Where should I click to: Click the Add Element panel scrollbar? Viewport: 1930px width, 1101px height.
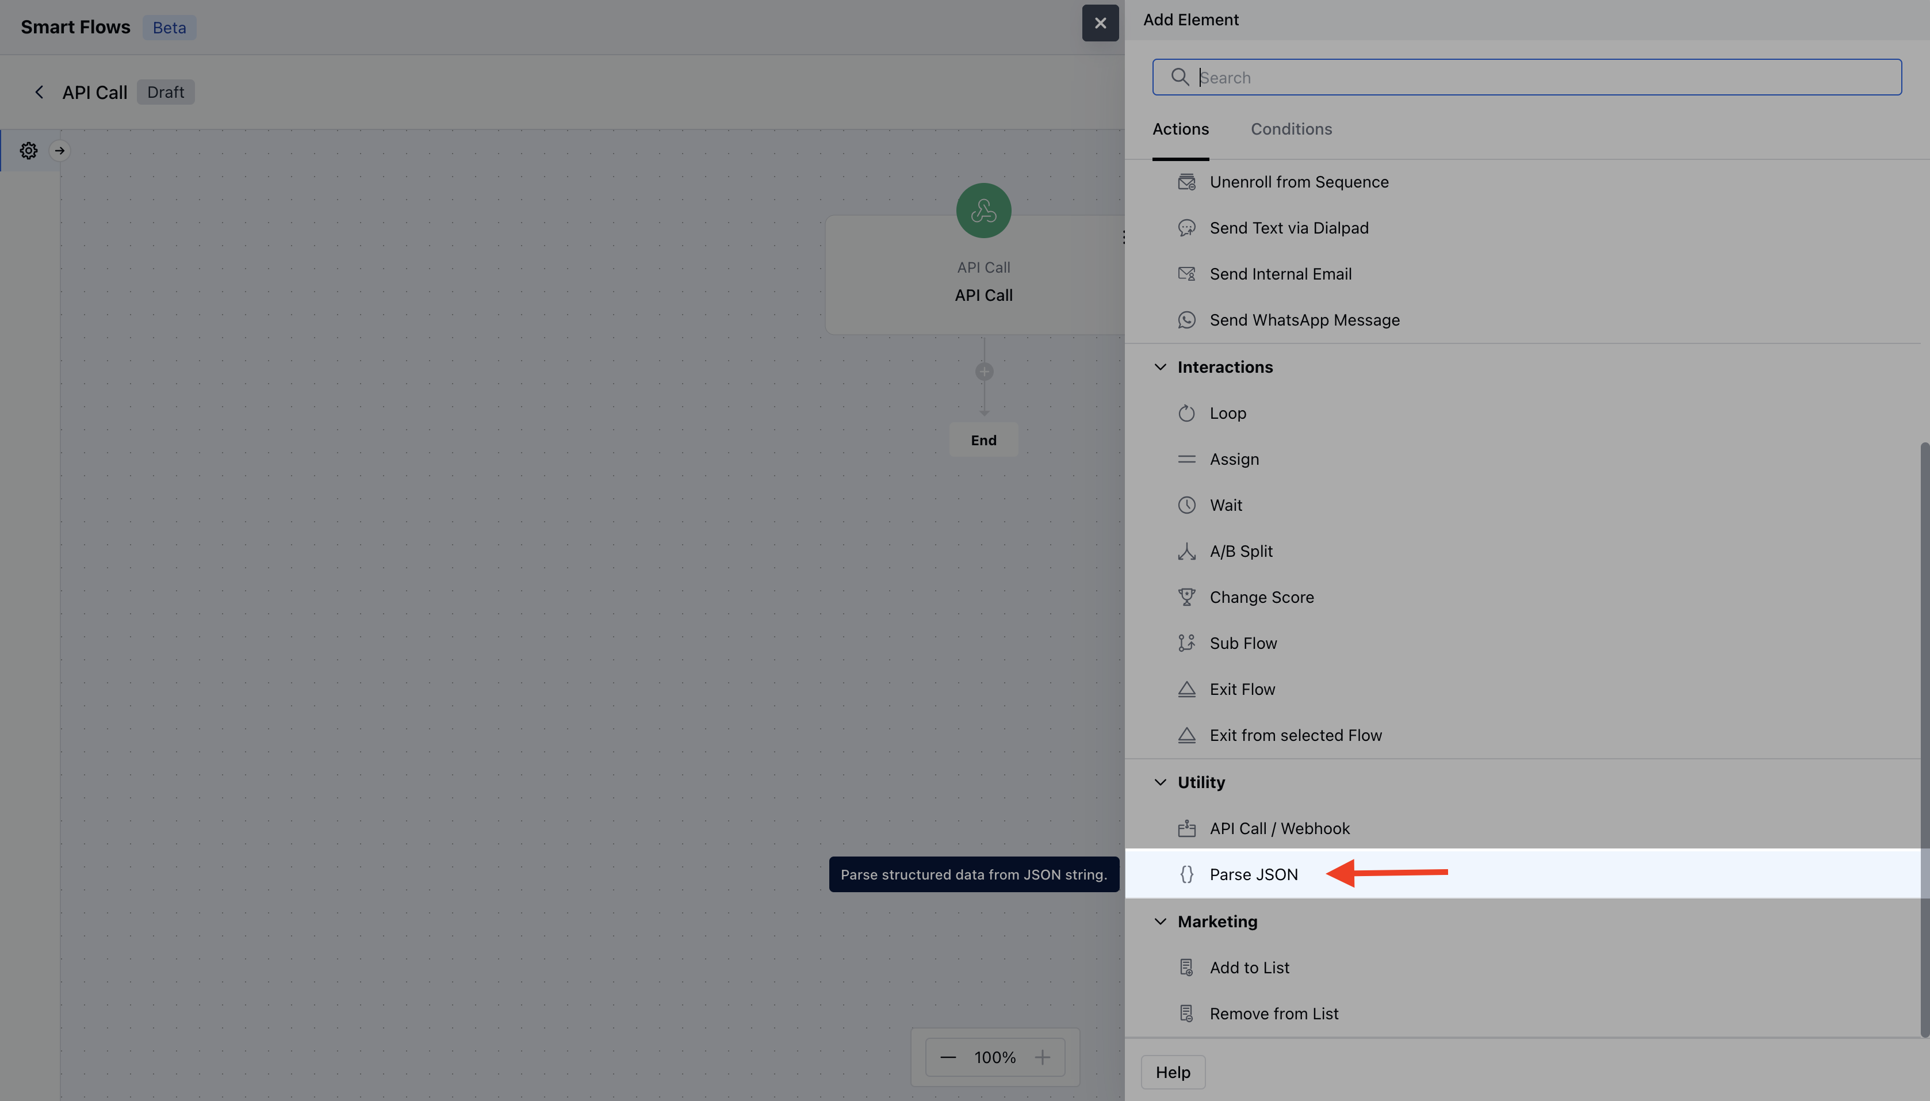click(1924, 741)
